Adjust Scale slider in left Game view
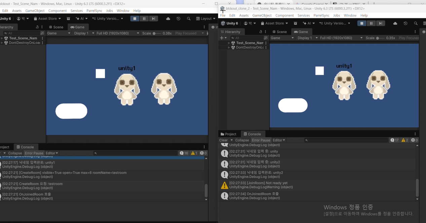Screen dimensions: 426x223 tap(157, 33)
